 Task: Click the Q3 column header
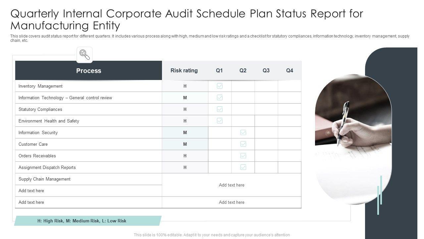(266, 70)
